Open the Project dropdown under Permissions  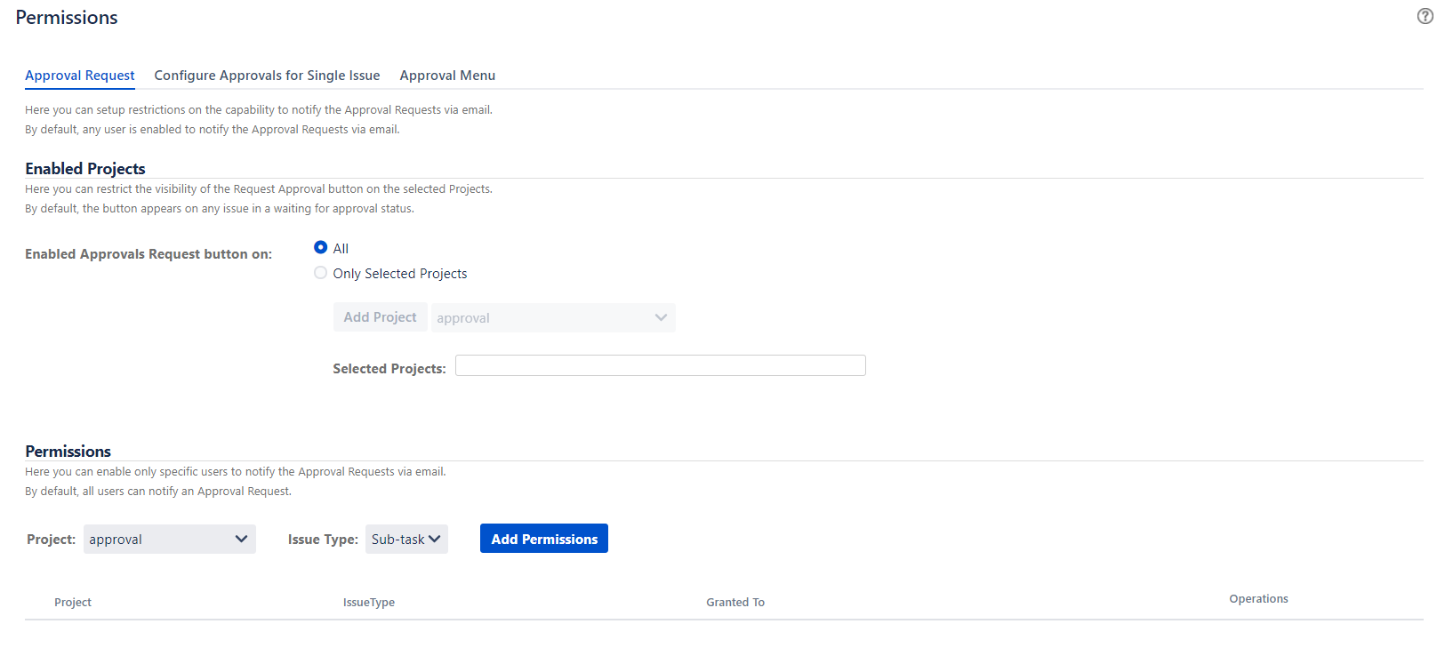point(169,539)
